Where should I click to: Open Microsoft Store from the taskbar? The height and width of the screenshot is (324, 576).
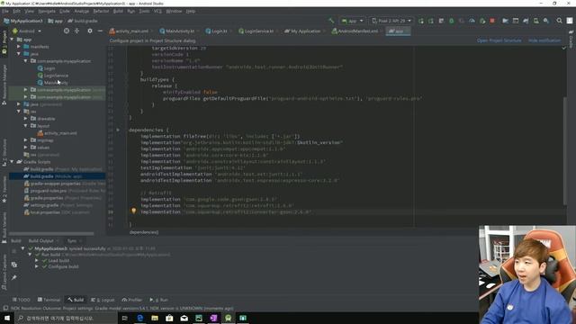[169, 318]
